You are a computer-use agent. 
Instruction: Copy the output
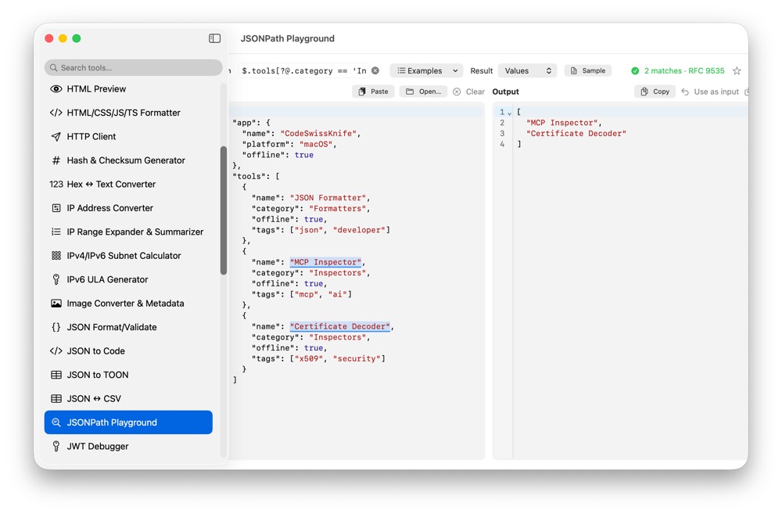point(655,92)
